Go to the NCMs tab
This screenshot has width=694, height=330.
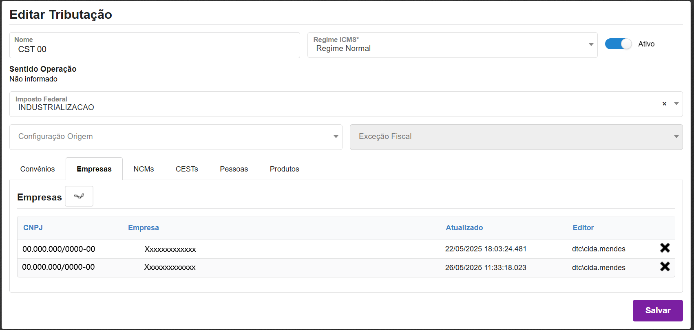tap(144, 169)
